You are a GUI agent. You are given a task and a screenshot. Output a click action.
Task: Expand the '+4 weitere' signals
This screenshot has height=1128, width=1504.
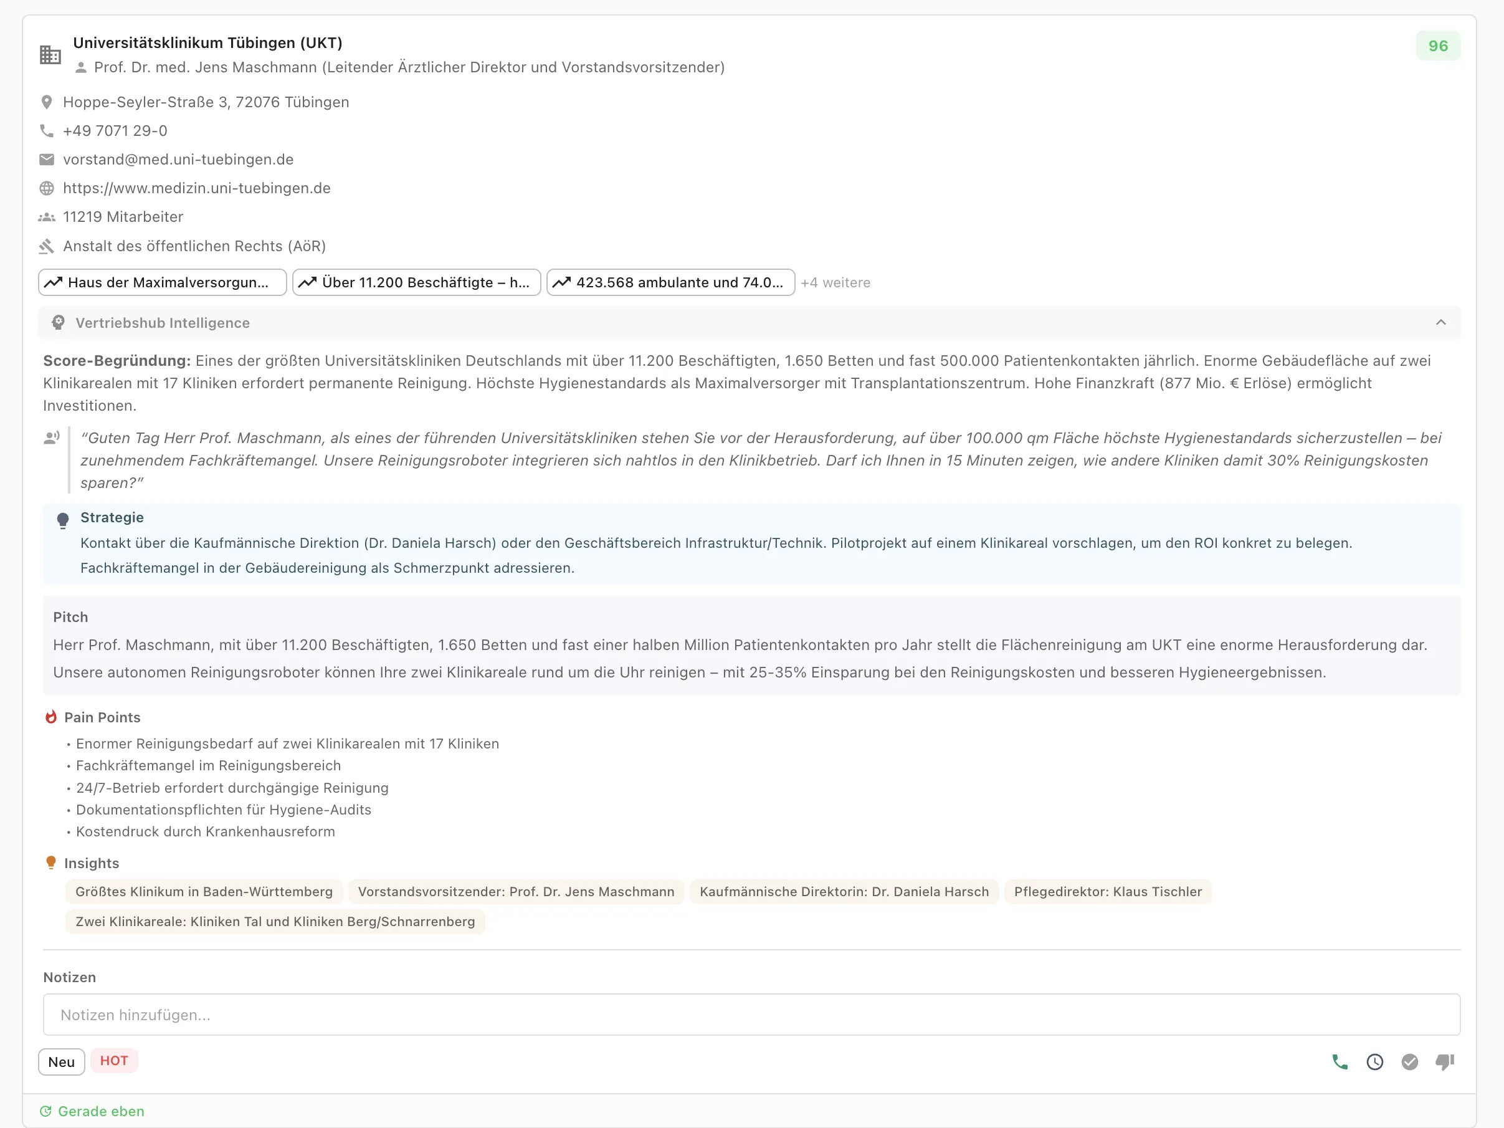coord(835,283)
